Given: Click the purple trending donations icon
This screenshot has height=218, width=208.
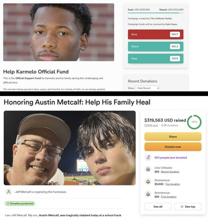Looking at the screenshot, I should (148, 158).
